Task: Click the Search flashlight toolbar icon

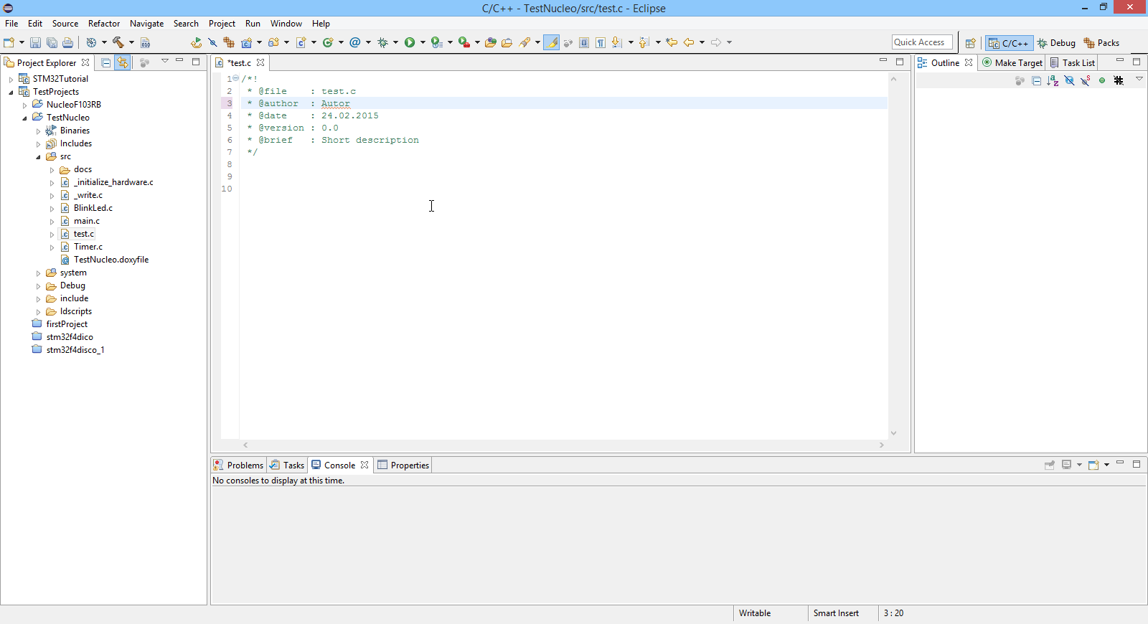Action: click(x=525, y=42)
